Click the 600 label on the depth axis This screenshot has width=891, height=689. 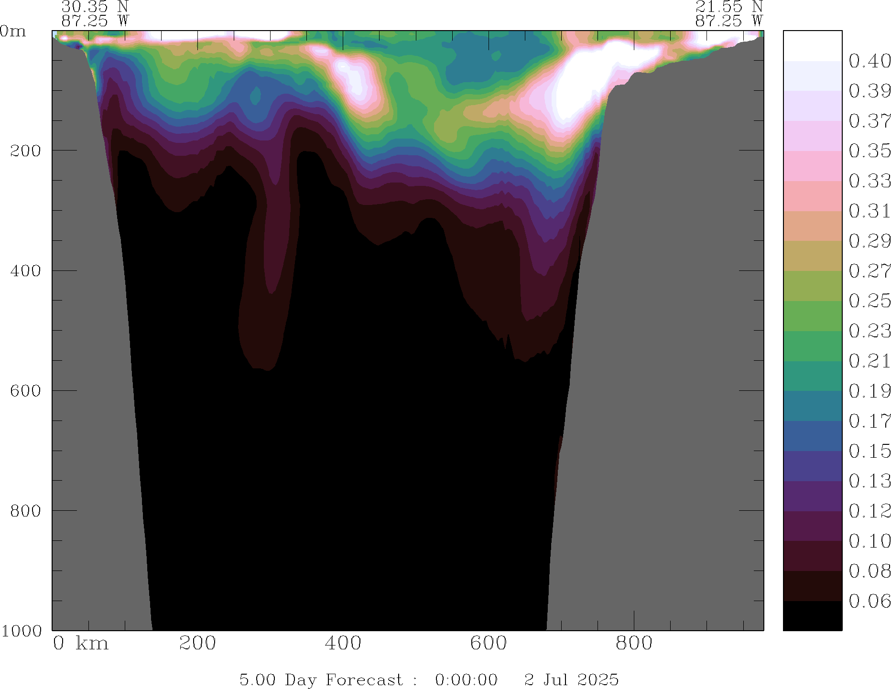24,390
